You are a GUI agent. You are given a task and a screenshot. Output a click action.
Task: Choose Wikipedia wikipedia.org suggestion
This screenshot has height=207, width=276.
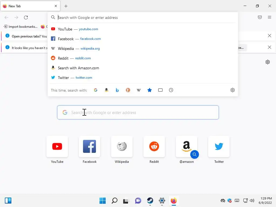[x=143, y=49]
